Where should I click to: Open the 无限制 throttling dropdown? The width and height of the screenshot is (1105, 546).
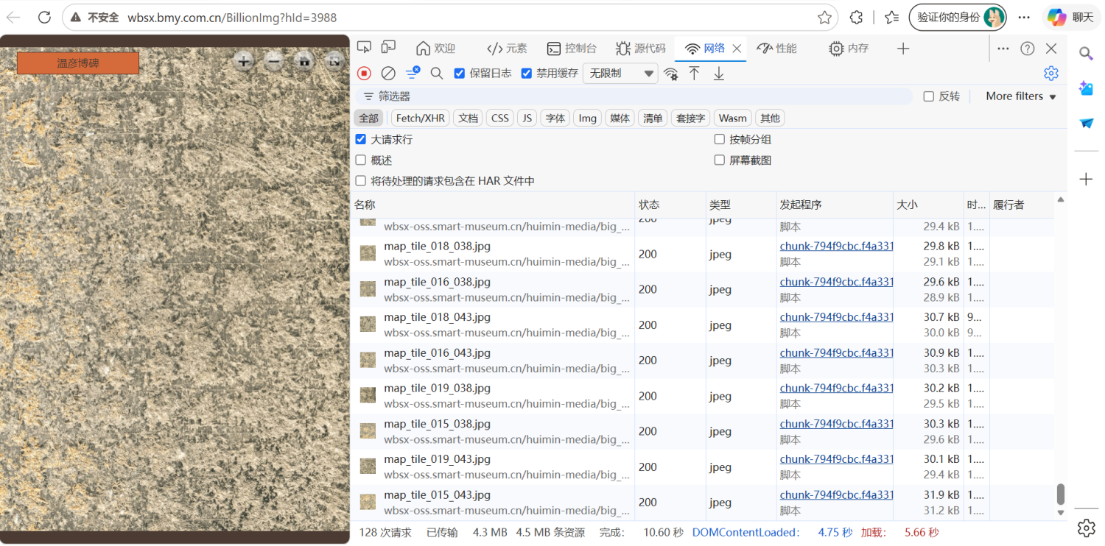click(x=620, y=73)
